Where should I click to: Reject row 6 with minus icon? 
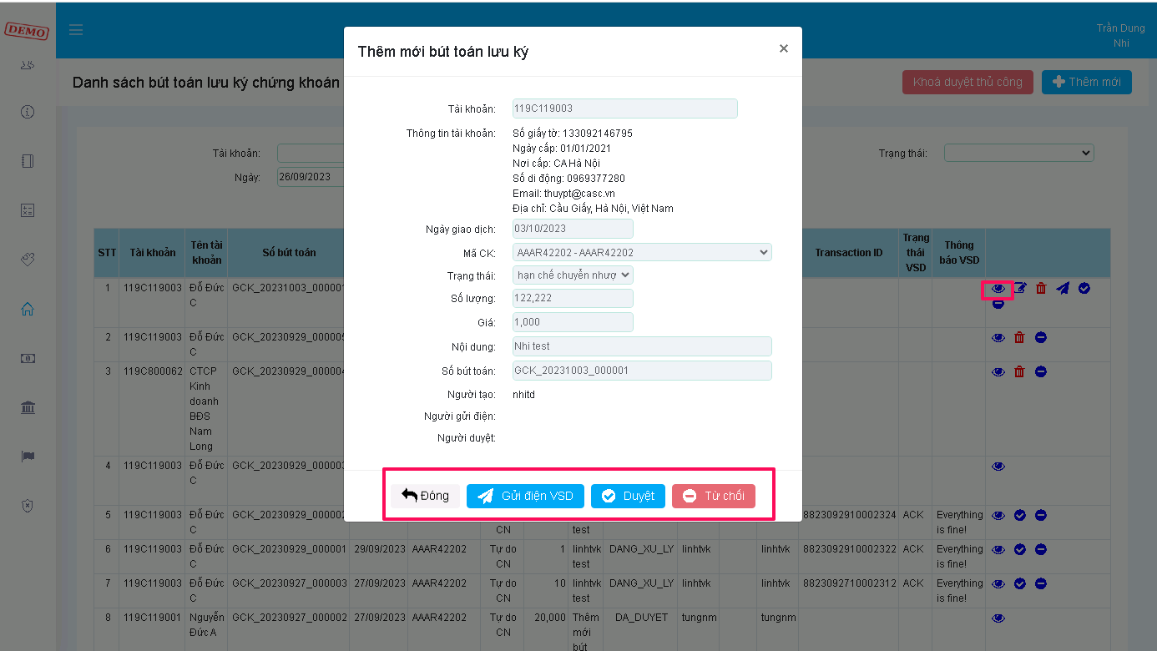[1040, 549]
